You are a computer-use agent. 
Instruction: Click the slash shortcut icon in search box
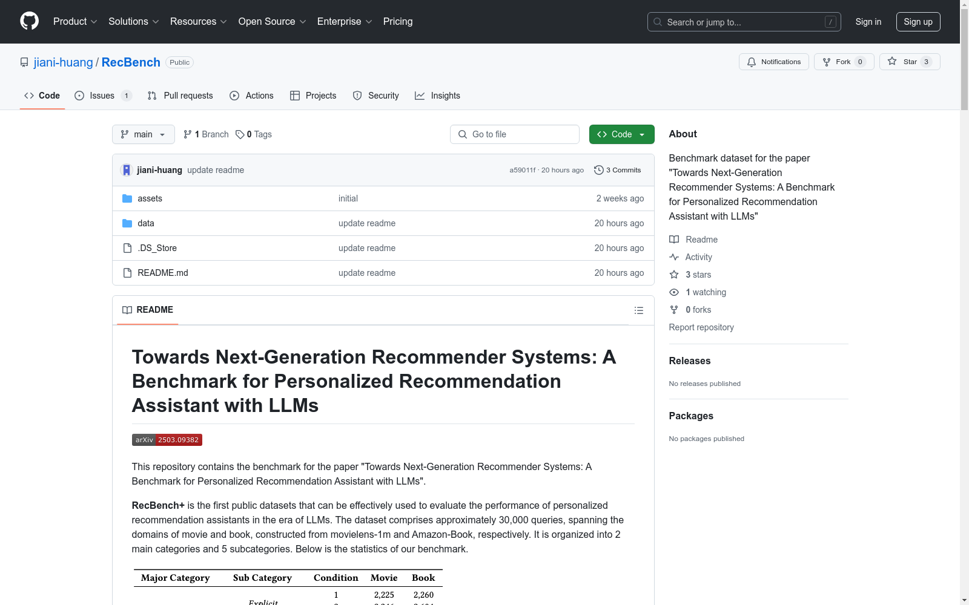[x=830, y=22]
